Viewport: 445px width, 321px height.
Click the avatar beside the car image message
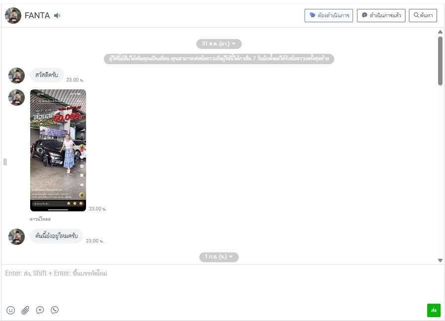click(x=16, y=97)
